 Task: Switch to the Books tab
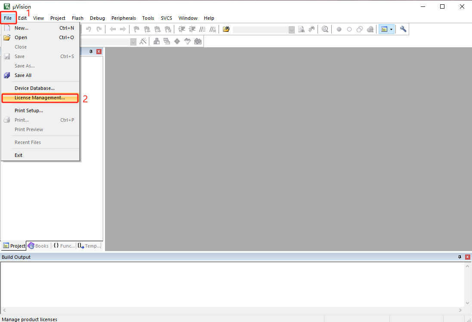(x=39, y=245)
